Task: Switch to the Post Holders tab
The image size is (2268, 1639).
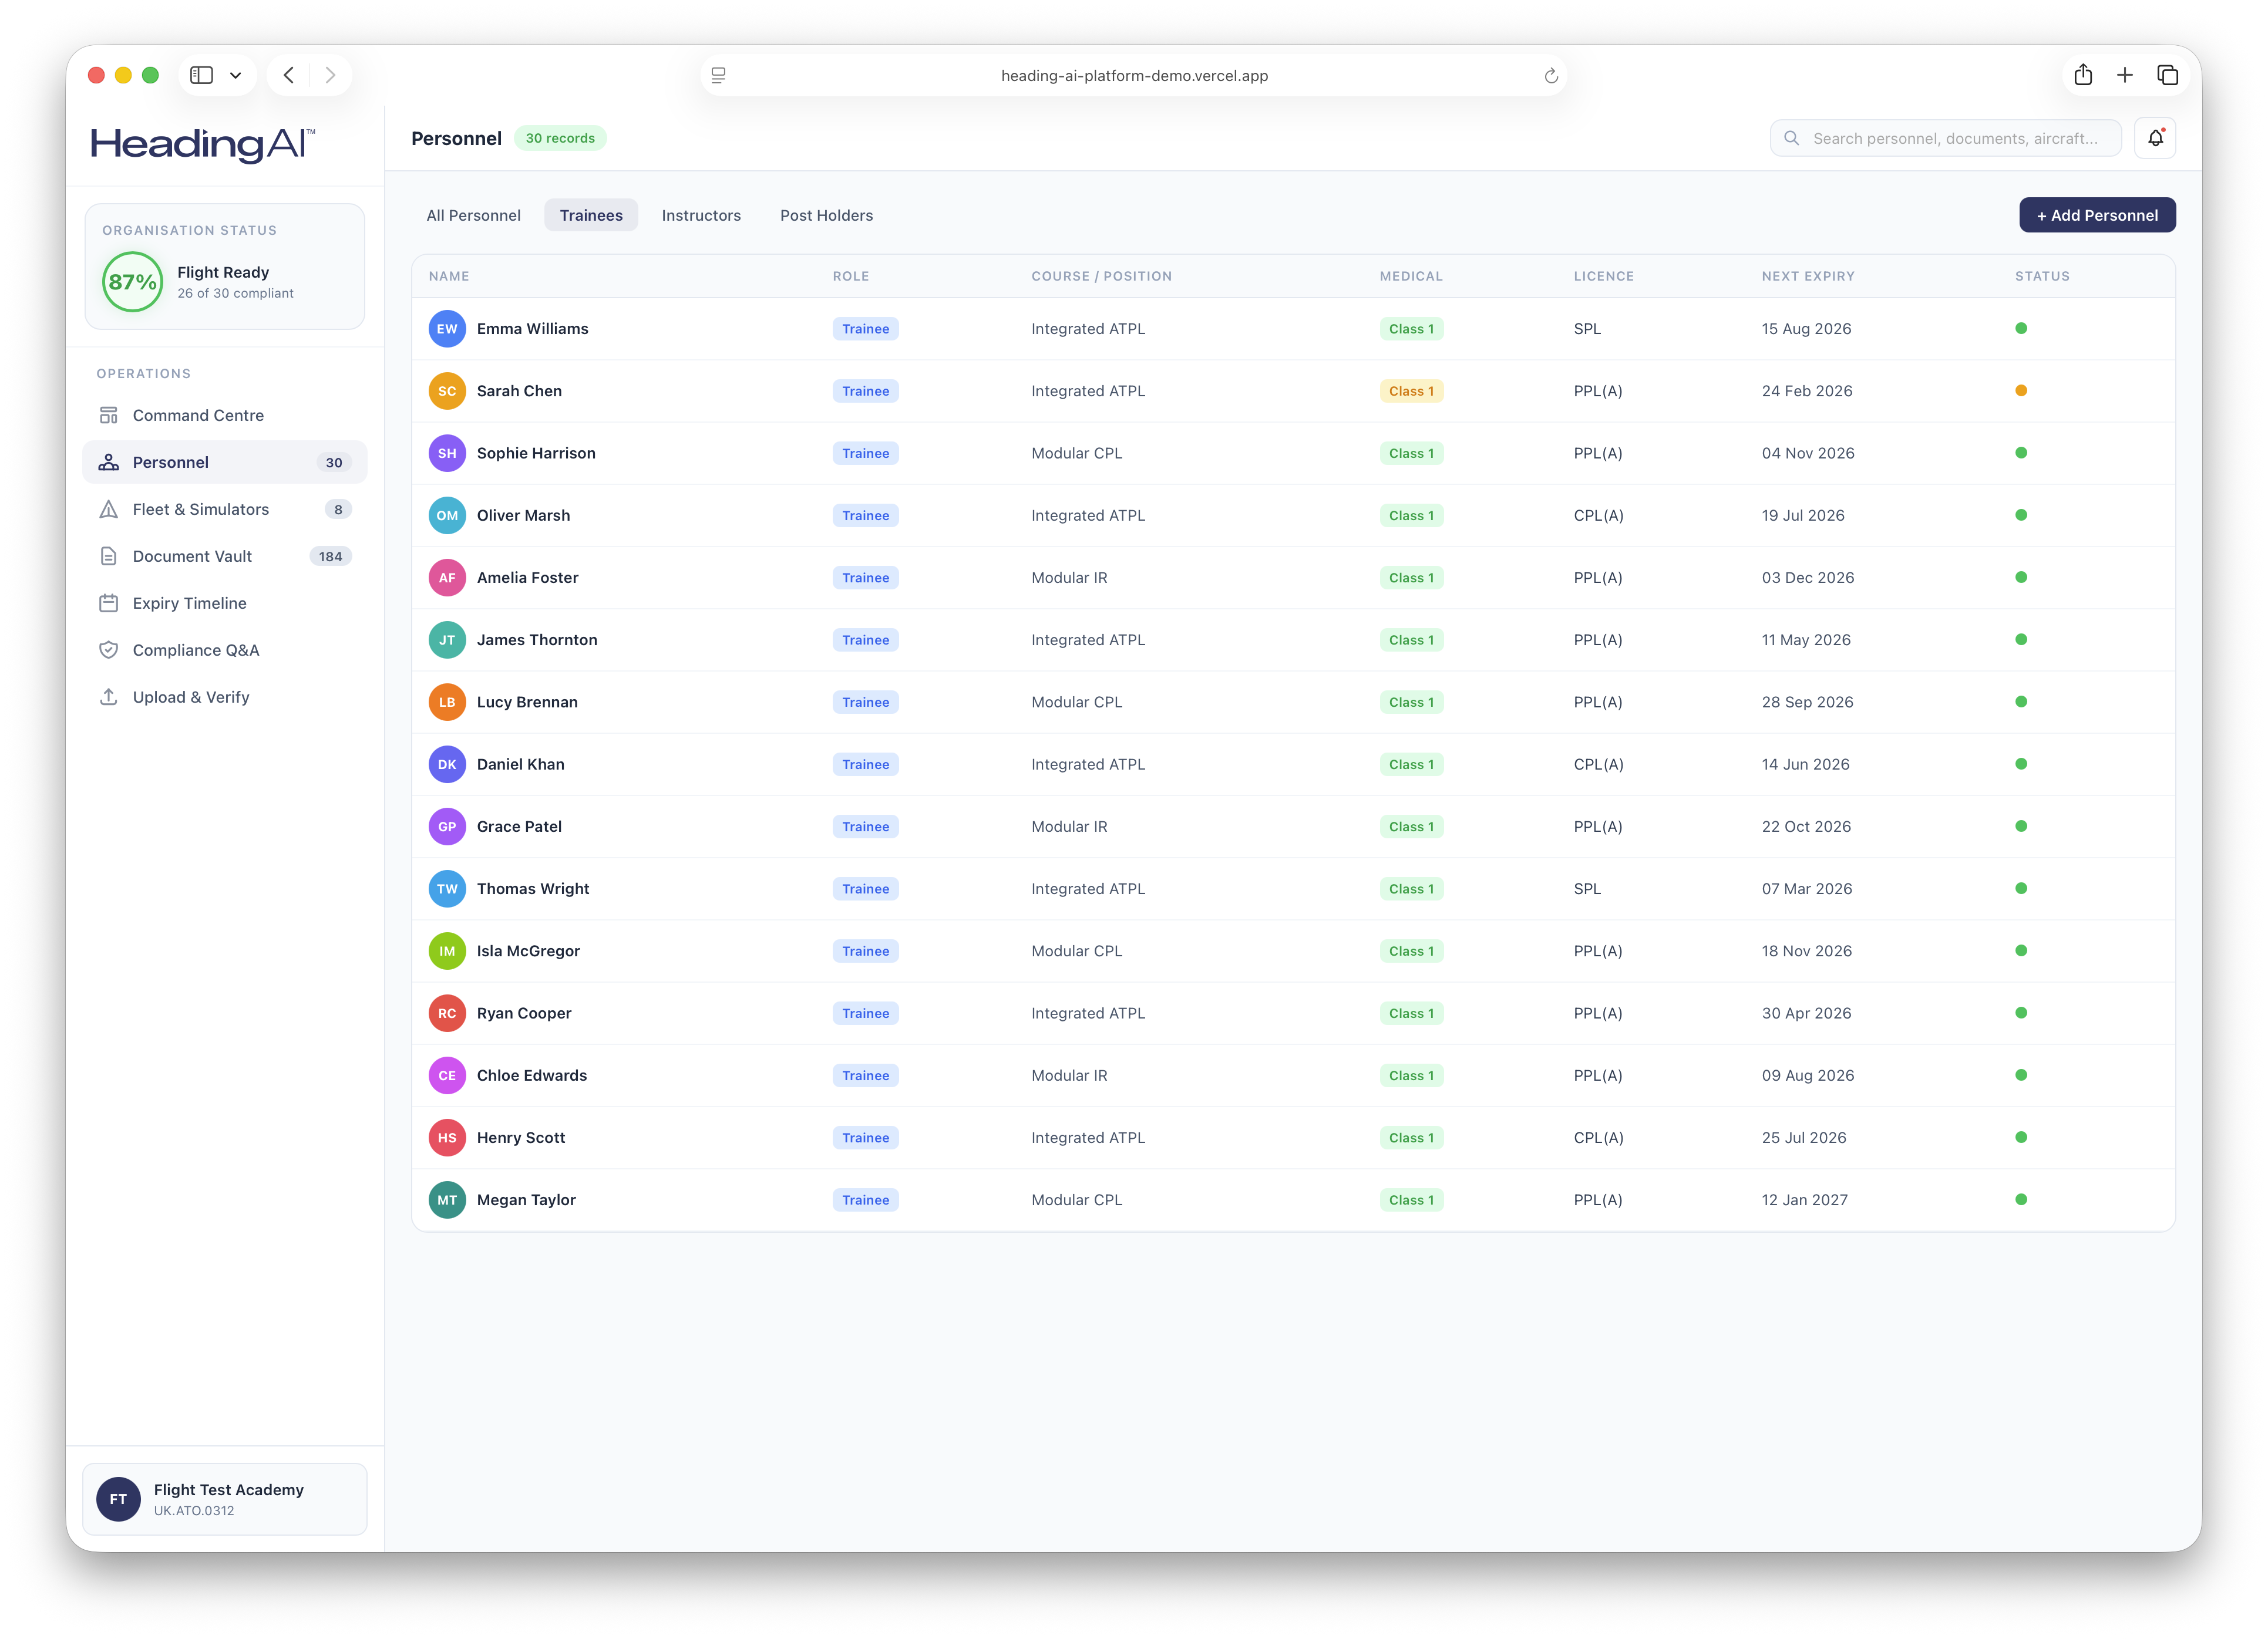Action: point(826,215)
